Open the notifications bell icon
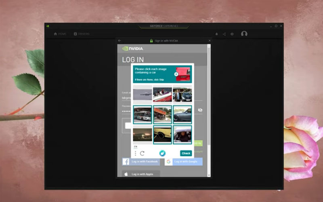Image resolution: width=323 pixels, height=202 pixels. [216, 34]
